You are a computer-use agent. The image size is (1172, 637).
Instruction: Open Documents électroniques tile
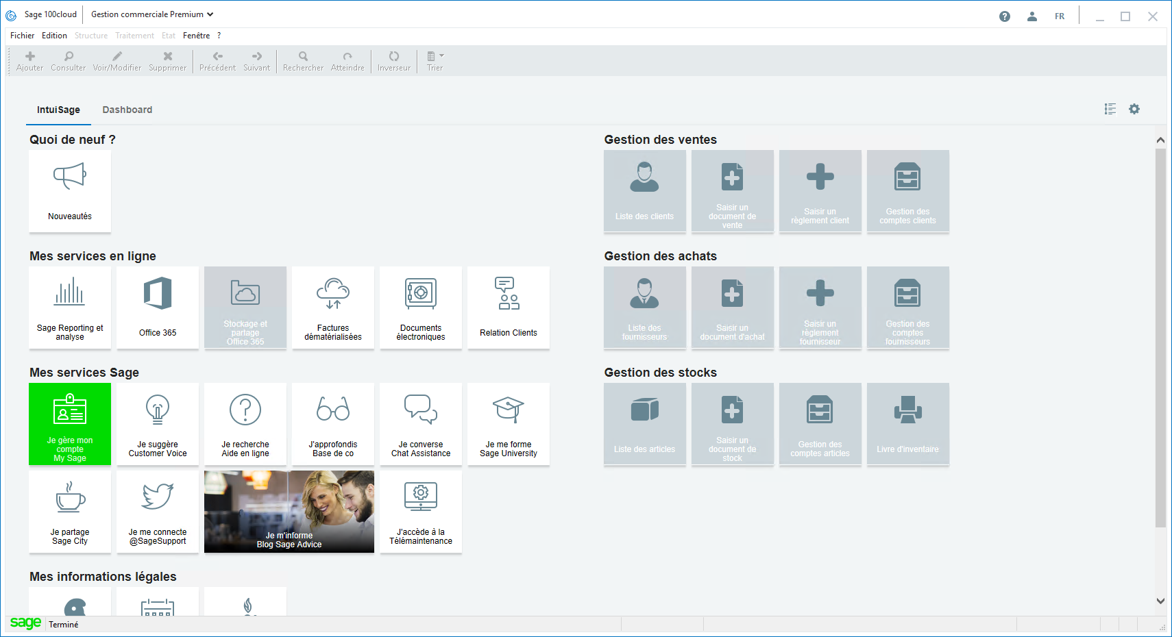(x=421, y=308)
